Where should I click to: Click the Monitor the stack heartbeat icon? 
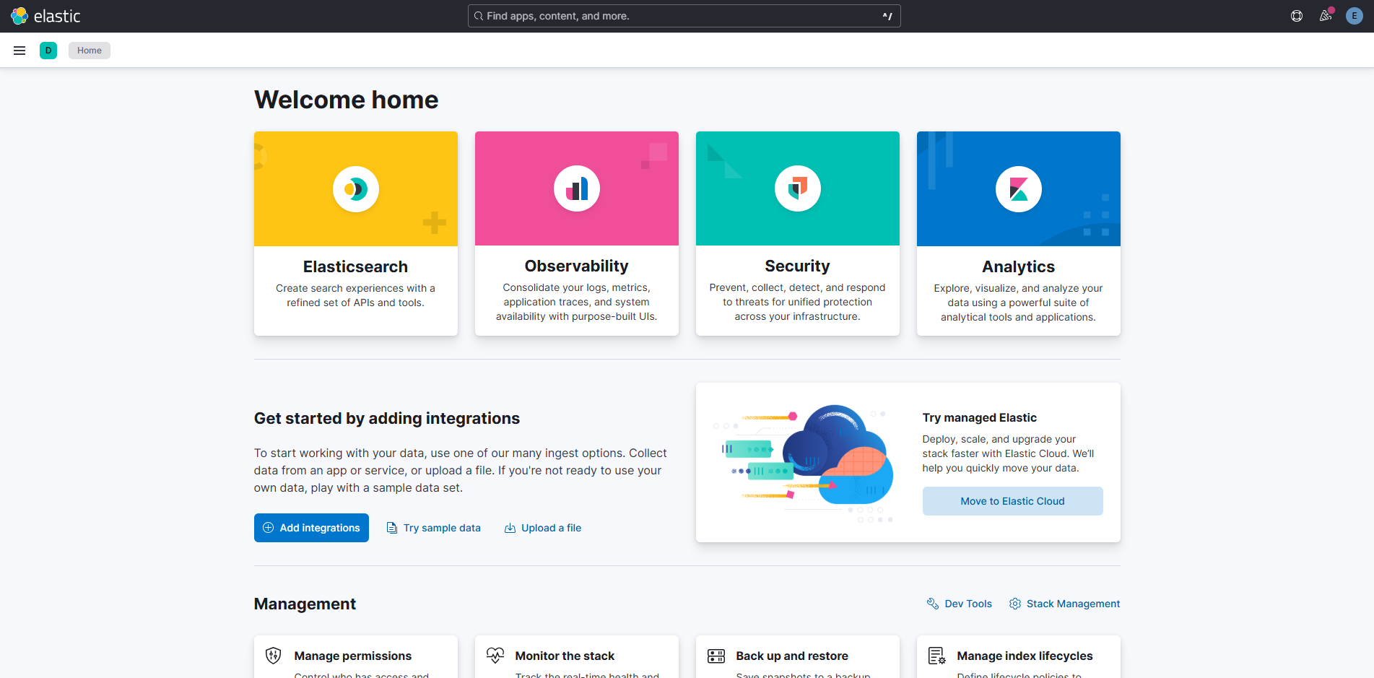pos(495,656)
